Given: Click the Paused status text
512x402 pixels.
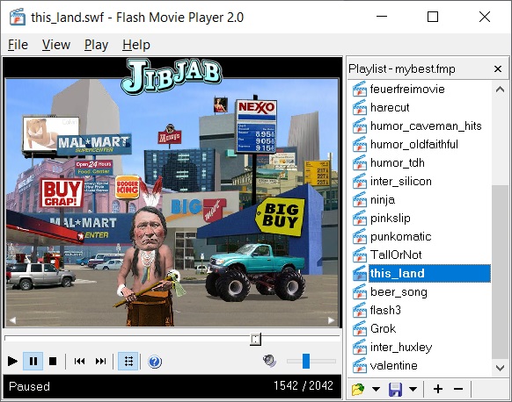Looking at the screenshot, I should click(x=29, y=386).
